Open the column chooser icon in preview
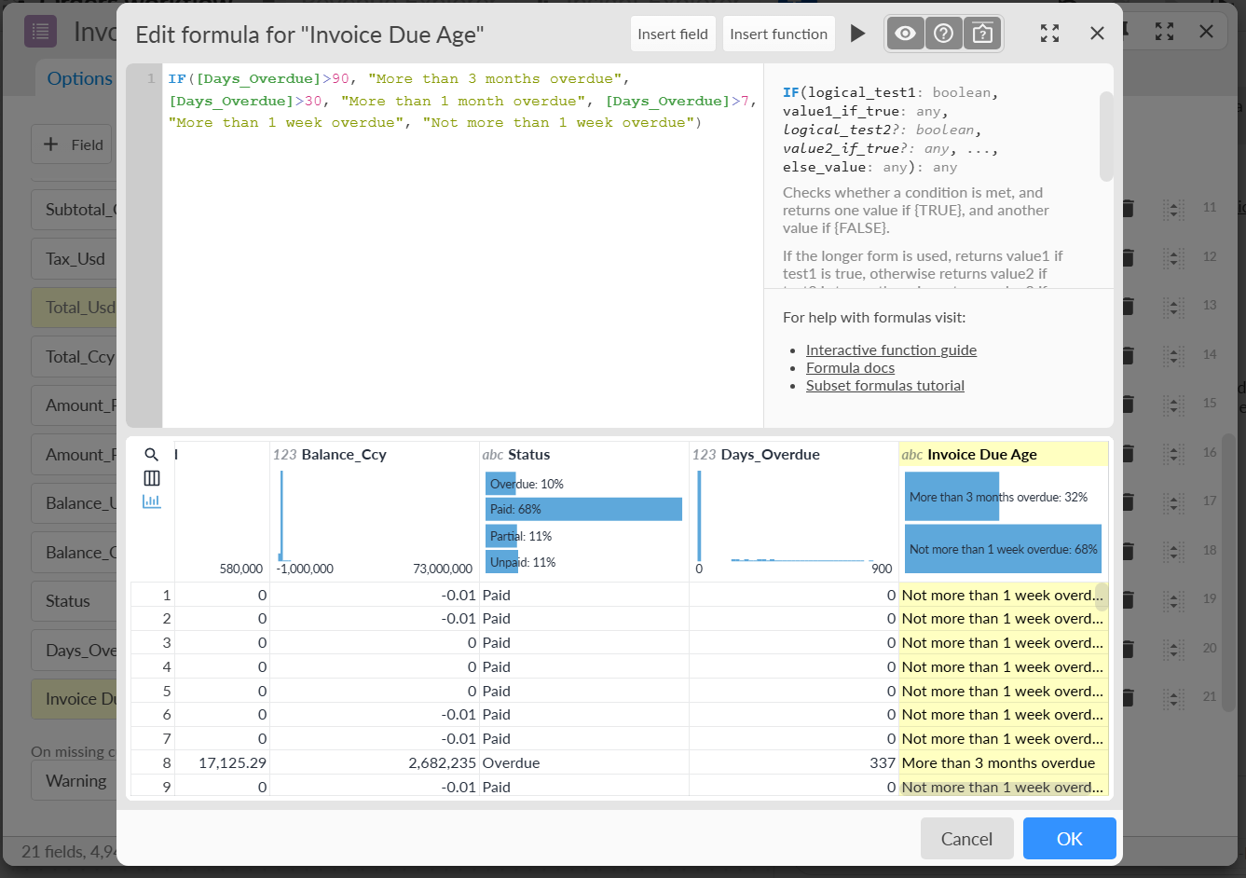 click(152, 478)
